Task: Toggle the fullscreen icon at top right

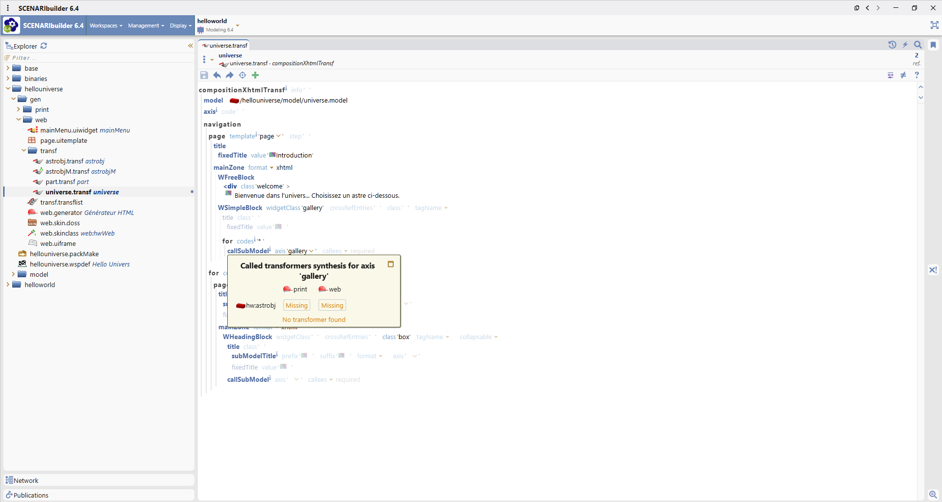Action: coord(934,25)
